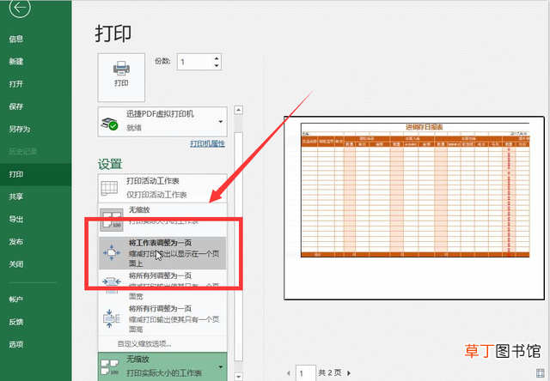Go to next page in preview
The image size is (550, 381).
349,373
